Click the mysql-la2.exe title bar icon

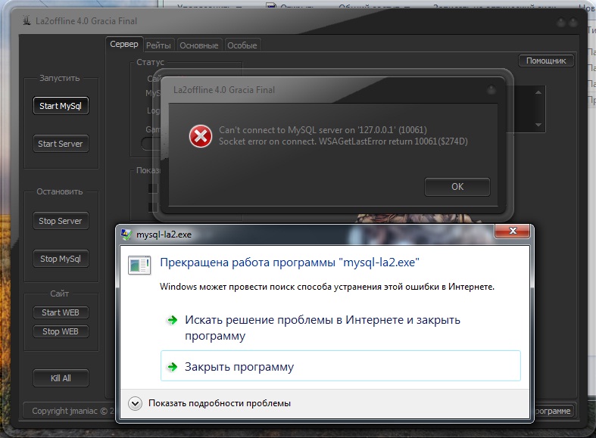(126, 235)
